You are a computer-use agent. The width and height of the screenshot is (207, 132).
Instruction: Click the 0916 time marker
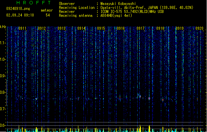coord(121,28)
